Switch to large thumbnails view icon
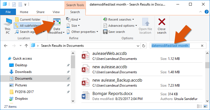 (x=206, y=106)
